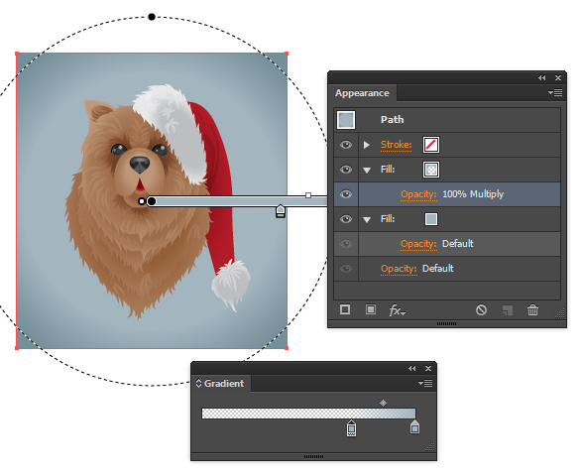Image resolution: width=581 pixels, height=476 pixels.
Task: Click the Duplicate Selected Item icon
Action: click(x=508, y=310)
